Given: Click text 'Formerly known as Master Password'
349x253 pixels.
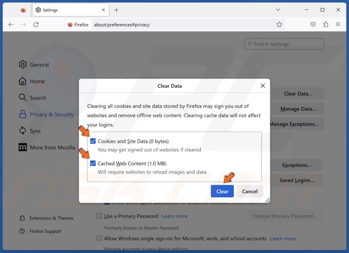Looking at the screenshot, I should coord(141,228).
